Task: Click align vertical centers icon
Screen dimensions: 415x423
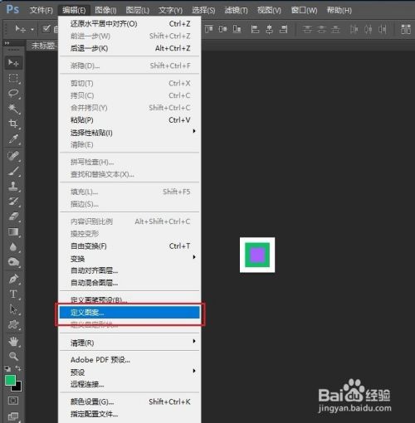Action: pyautogui.click(x=222, y=29)
